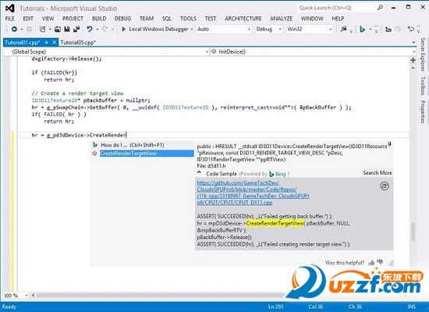
Task: Click the Bing toolbar icon
Action: (362, 29)
